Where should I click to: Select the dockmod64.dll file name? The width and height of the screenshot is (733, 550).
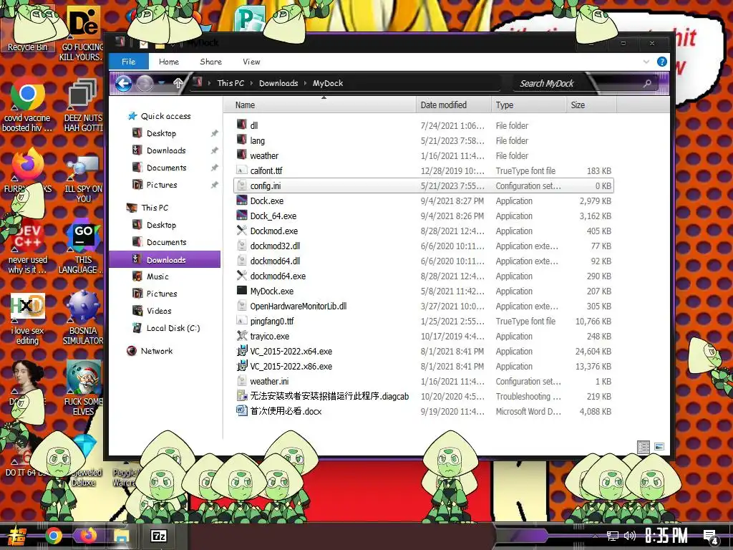275,261
